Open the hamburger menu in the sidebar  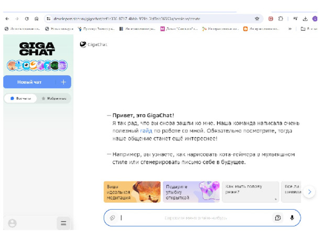[63, 223]
